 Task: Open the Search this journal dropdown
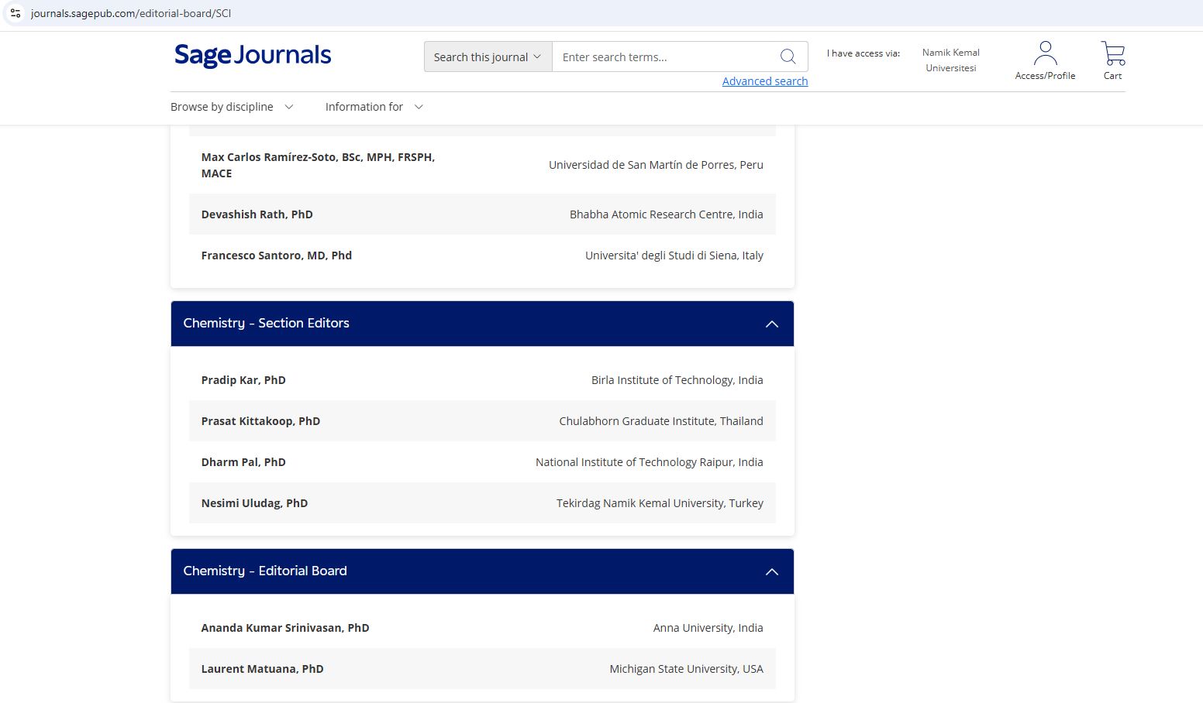tap(488, 57)
